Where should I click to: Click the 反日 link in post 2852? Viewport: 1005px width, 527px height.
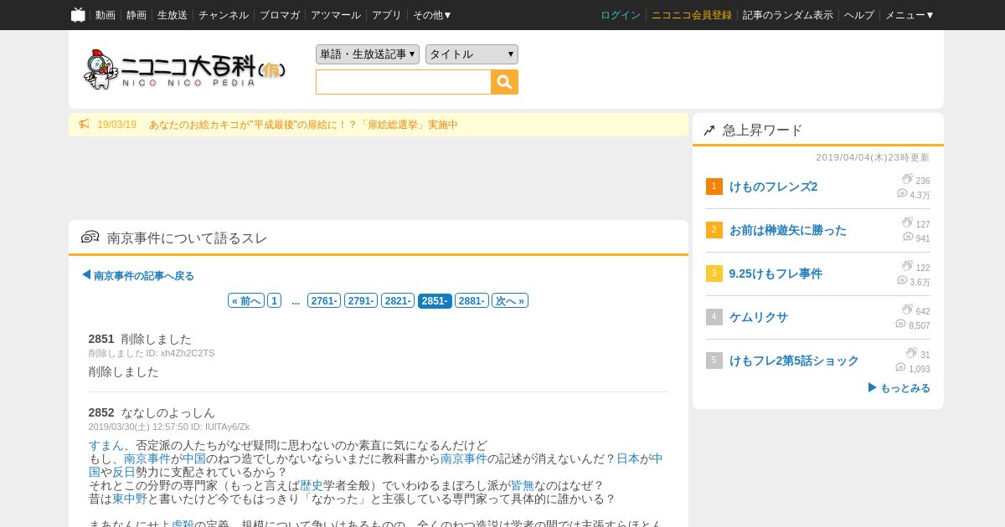click(124, 473)
